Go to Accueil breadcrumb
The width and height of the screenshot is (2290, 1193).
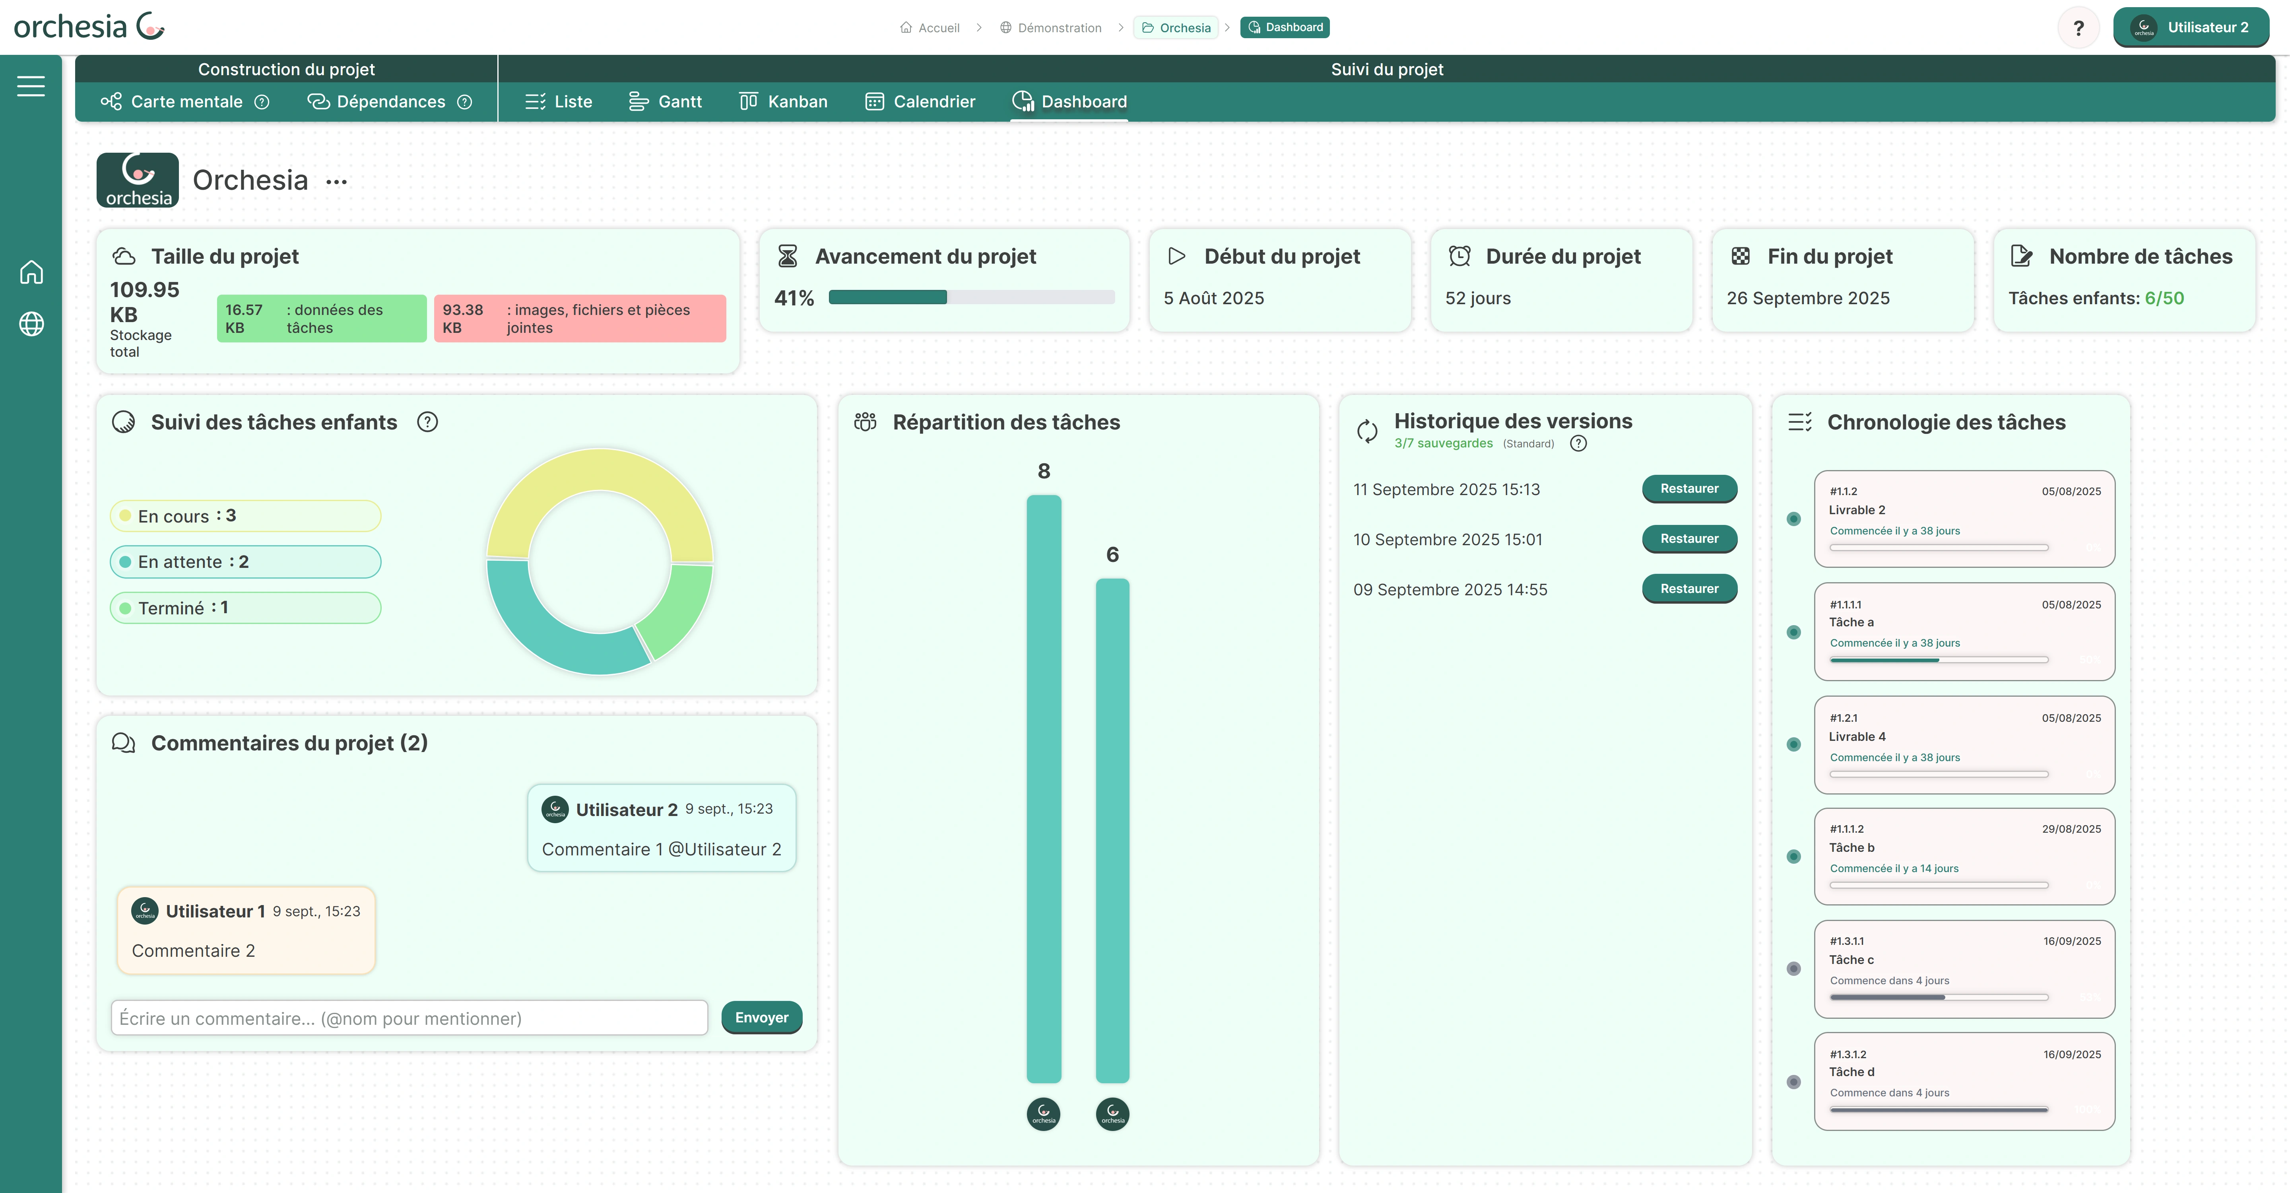pyautogui.click(x=930, y=27)
